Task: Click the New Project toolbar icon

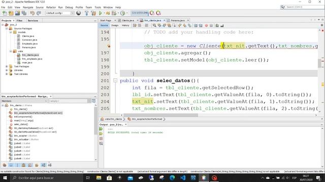Action: pyautogui.click(x=11, y=13)
